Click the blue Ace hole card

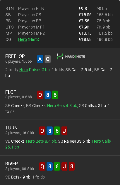(40, 59)
